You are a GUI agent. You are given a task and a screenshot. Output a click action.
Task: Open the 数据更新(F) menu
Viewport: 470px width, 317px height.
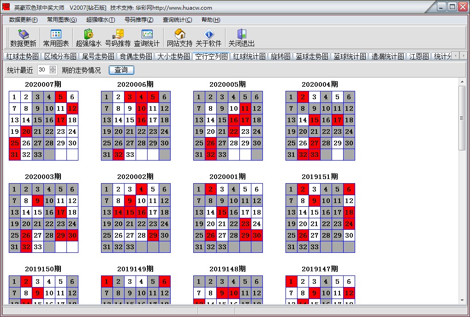point(24,20)
